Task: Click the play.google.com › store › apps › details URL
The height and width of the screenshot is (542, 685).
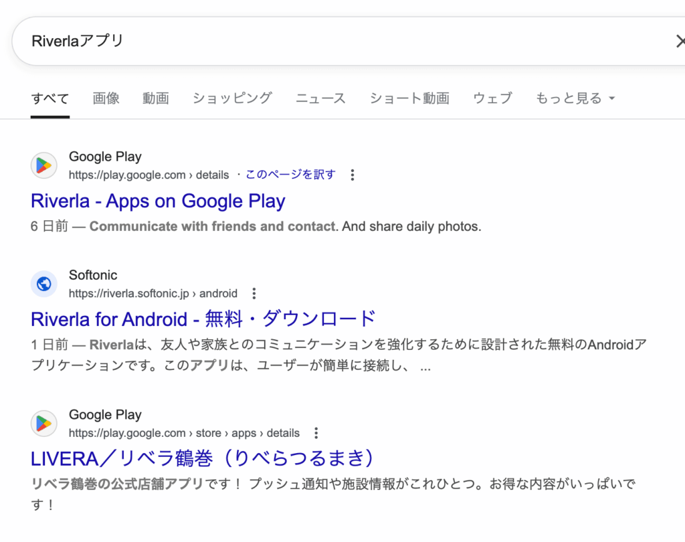Action: coord(184,433)
